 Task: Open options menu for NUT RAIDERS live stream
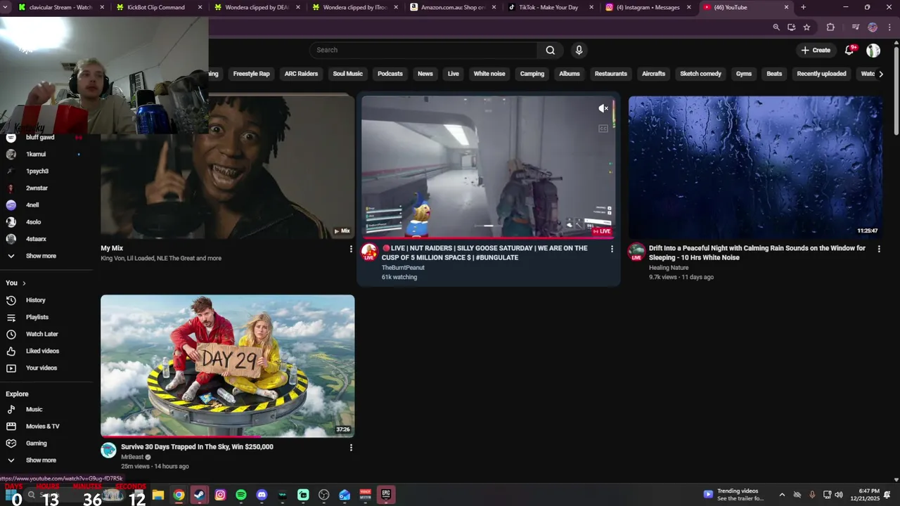pyautogui.click(x=612, y=249)
